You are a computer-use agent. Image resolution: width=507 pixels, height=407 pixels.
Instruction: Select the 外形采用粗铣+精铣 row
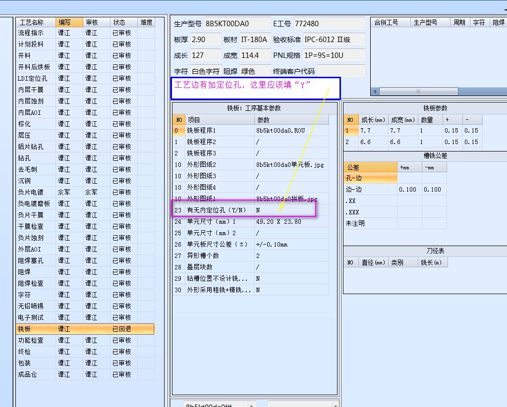click(x=251, y=290)
